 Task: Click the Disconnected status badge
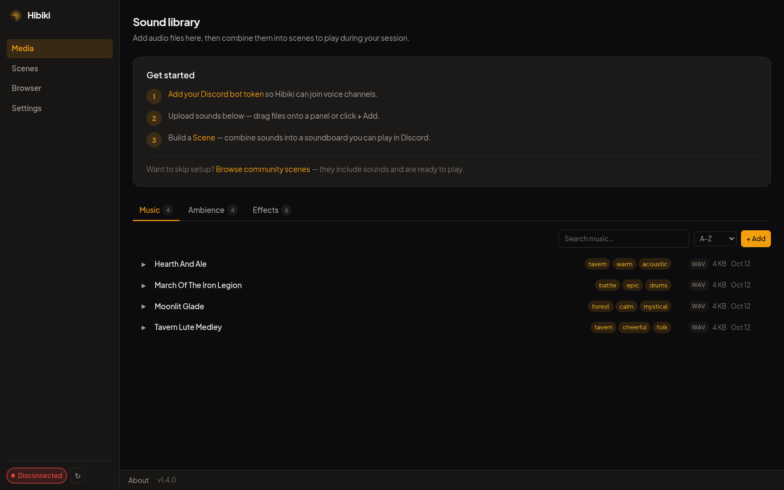(x=36, y=476)
